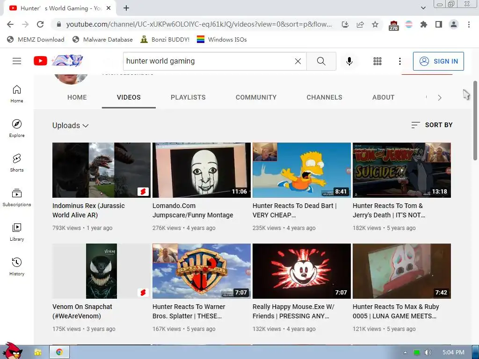
Task: Switch to the PLAYLISTS tab
Action: click(188, 97)
